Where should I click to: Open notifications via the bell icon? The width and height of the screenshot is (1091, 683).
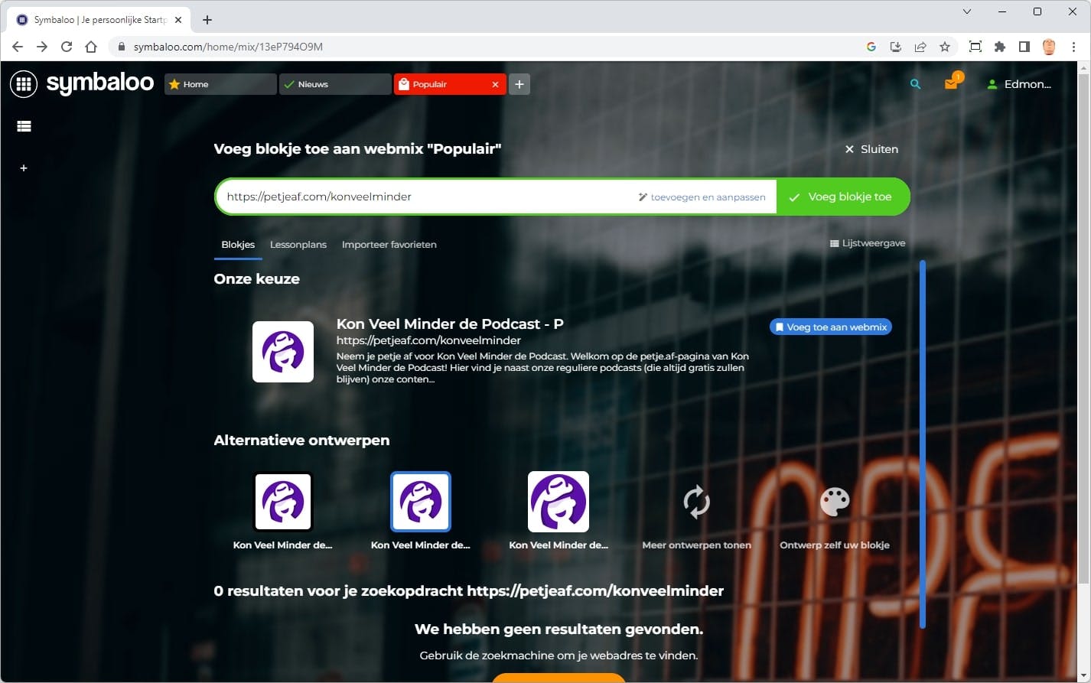pos(951,84)
